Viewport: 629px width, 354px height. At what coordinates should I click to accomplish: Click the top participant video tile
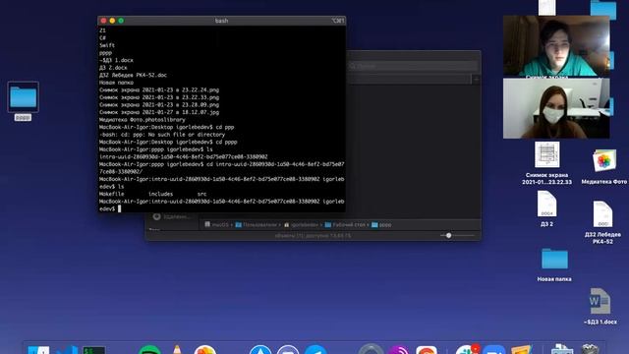(556, 46)
